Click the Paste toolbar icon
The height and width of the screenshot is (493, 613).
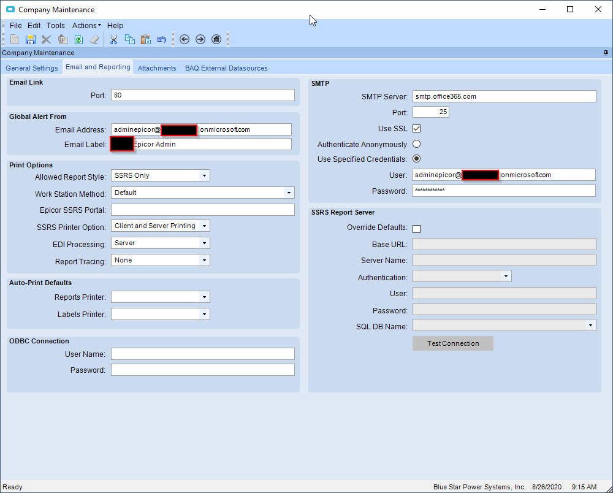pos(145,39)
